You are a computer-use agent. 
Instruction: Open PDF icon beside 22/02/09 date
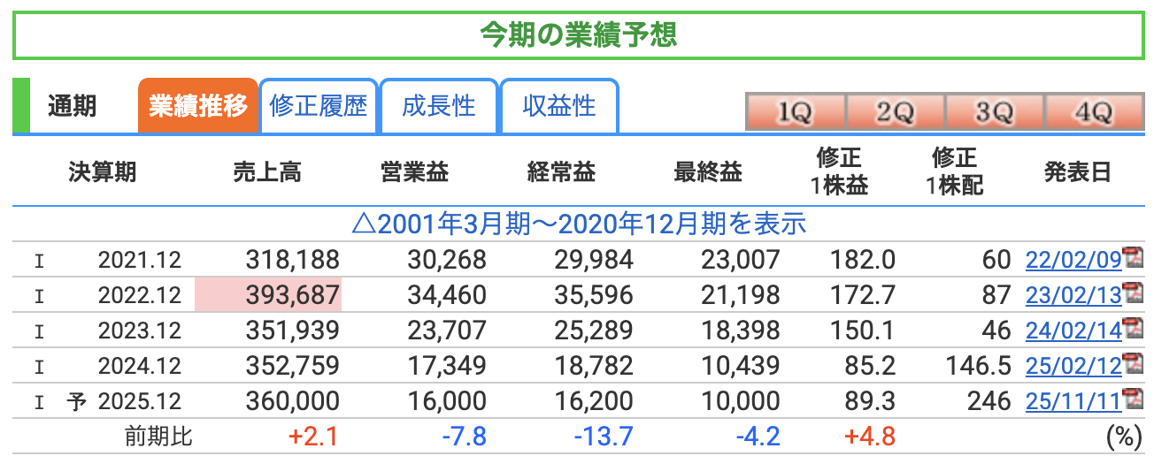(1133, 259)
